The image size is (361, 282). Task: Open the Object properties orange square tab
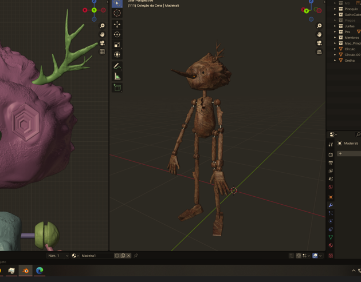[331, 197]
